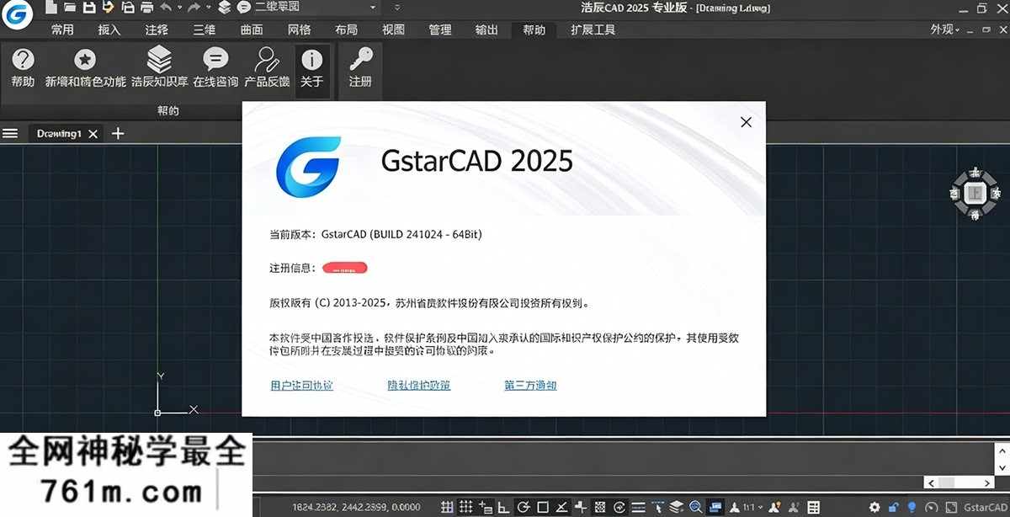Click the layers stack icon in status bar
This screenshot has height=517, width=1010.
675,508
